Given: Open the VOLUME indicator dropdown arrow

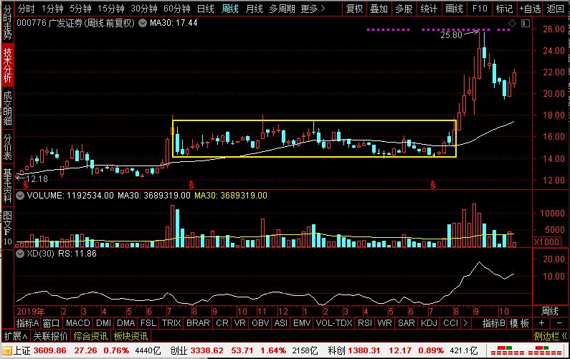Looking at the screenshot, I should point(20,196).
